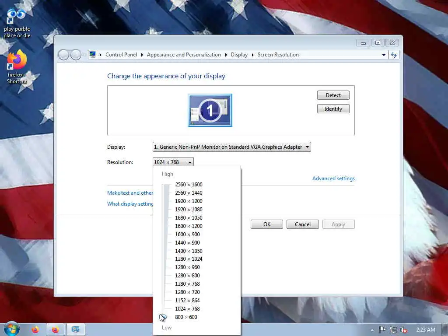Select 1024 × 768 in the list
The height and width of the screenshot is (336, 448).
coord(187,308)
